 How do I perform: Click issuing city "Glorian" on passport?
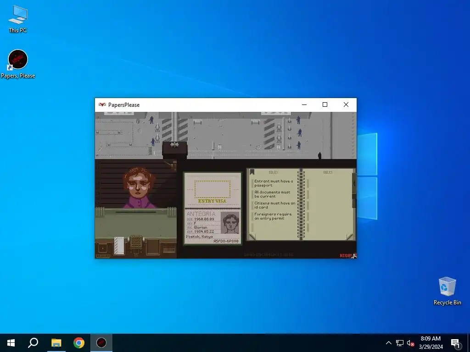[x=200, y=227]
